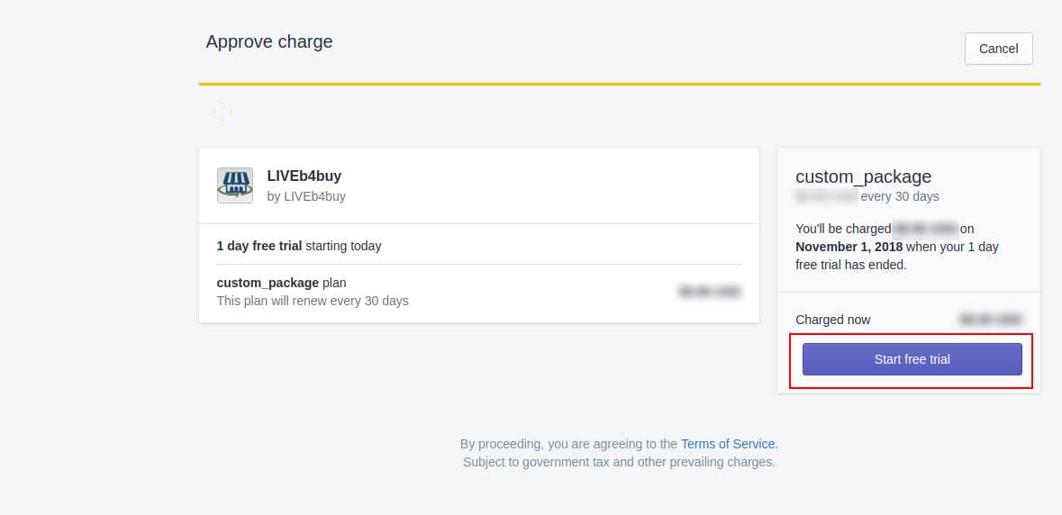Open the Terms of Service link
Image resolution: width=1062 pixels, height=515 pixels.
727,444
